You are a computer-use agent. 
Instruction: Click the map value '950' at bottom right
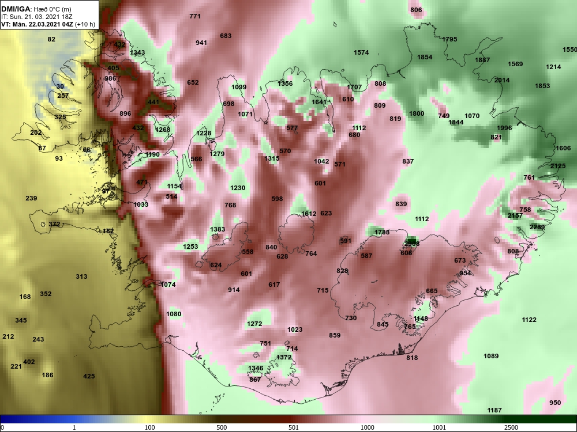555,403
